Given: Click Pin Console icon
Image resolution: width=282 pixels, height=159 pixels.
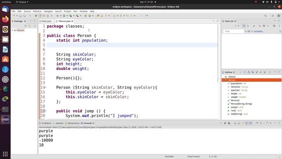Looking at the screenshot, I should (x=257, y=123).
